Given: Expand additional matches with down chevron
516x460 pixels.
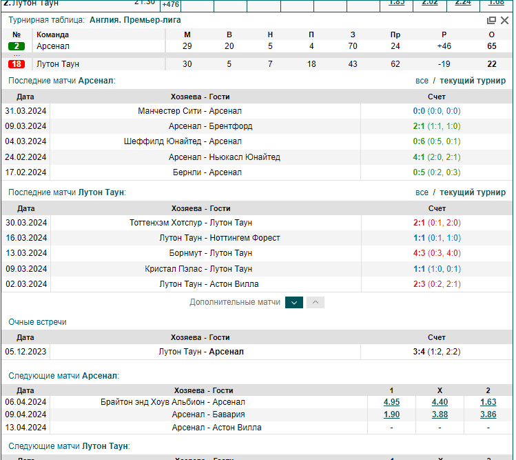Looking at the screenshot, I should [294, 303].
